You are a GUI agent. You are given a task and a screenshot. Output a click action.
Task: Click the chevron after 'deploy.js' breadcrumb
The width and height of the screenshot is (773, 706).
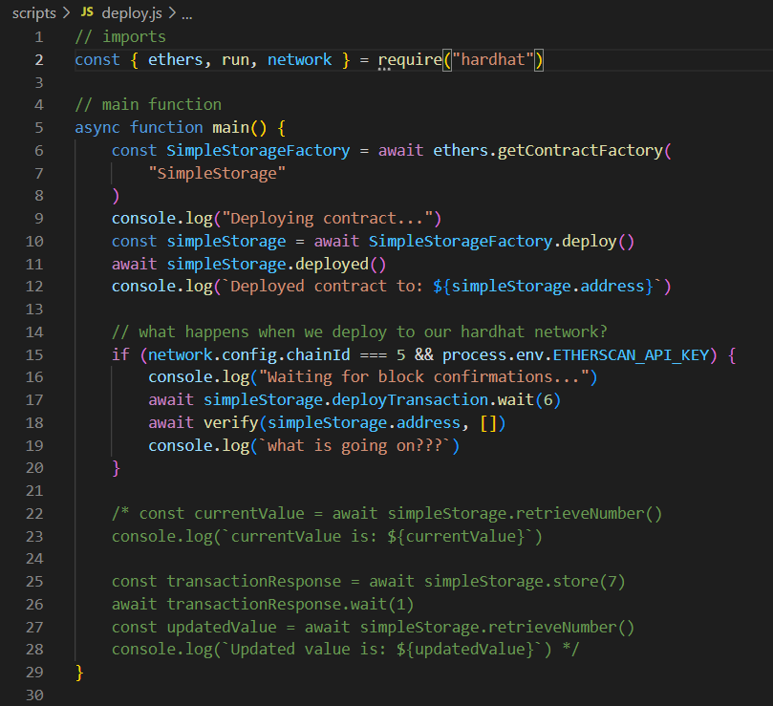click(172, 13)
